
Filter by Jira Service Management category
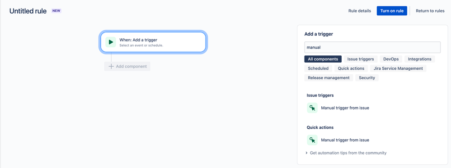[398, 68]
